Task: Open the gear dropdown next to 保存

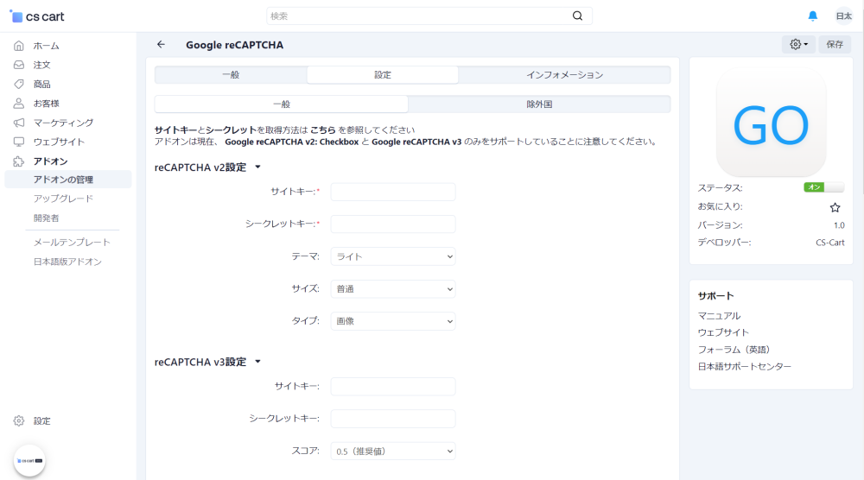Action: point(798,44)
